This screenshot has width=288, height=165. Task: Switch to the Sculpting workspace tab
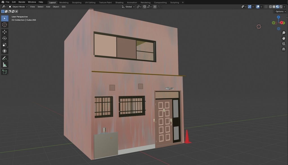point(77,3)
